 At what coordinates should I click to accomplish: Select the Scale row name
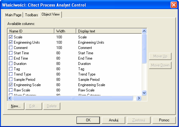coord(18,37)
